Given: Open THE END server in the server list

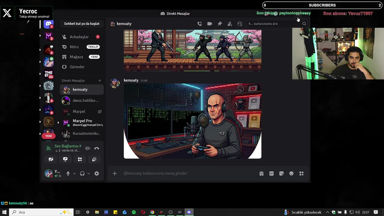Looking at the screenshot, I should tap(49, 73).
